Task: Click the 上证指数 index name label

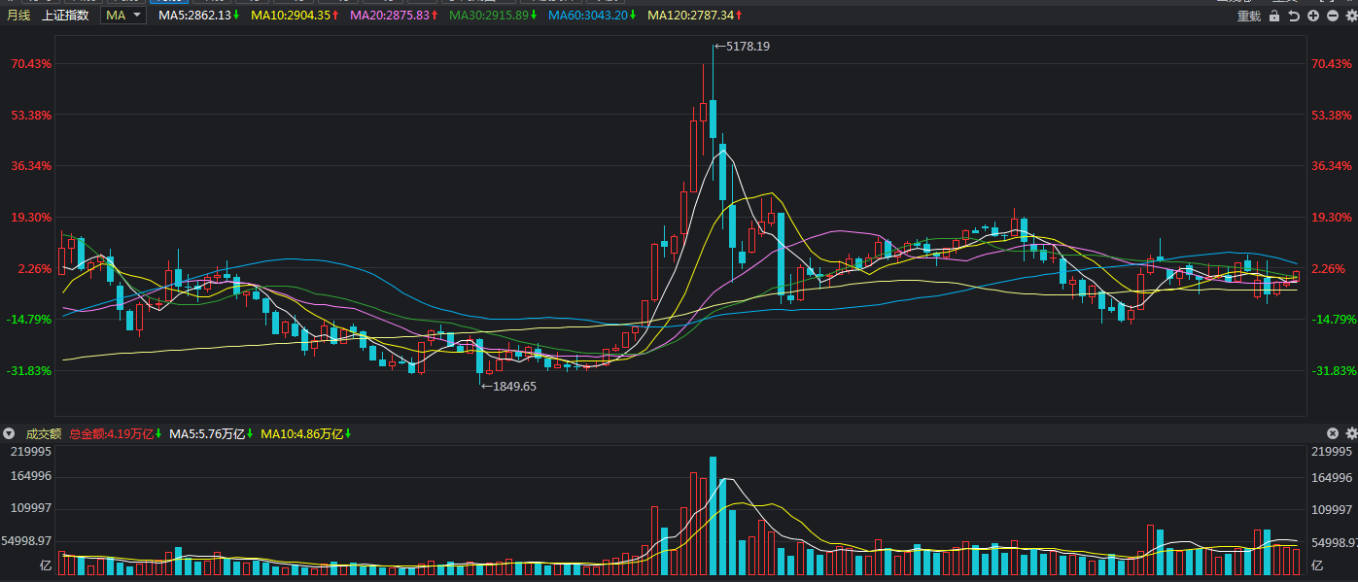Action: (65, 16)
